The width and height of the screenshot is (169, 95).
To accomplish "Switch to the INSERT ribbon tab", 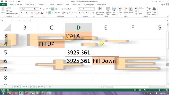I will (x=20, y=5).
